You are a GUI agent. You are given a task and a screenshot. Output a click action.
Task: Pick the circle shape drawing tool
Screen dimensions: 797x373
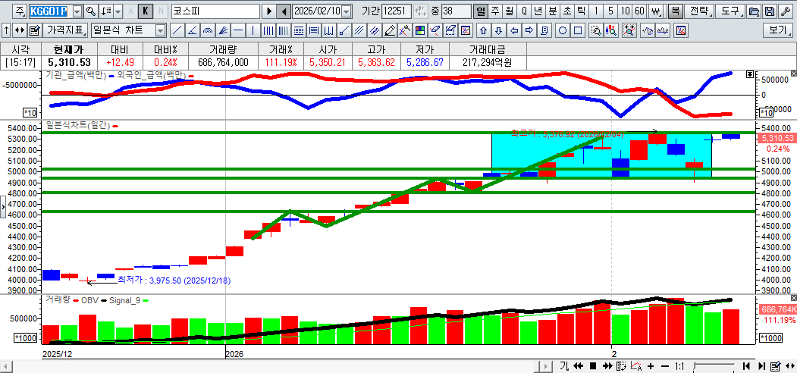tap(563, 30)
